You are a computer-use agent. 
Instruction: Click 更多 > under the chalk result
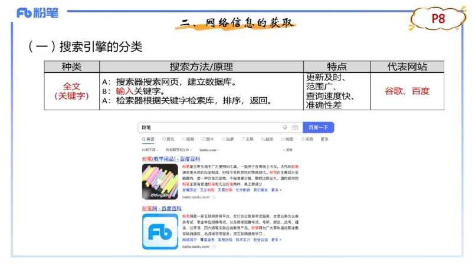click(276, 190)
